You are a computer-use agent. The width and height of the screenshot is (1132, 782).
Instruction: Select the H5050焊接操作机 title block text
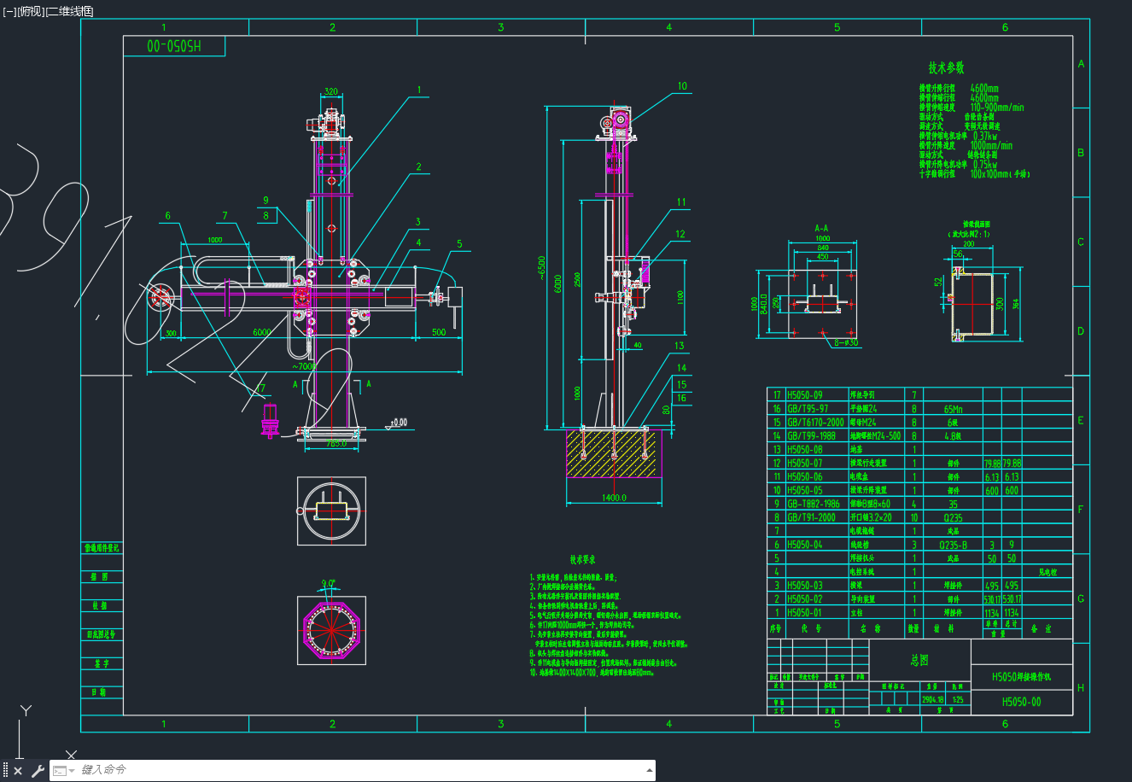coord(1021,677)
